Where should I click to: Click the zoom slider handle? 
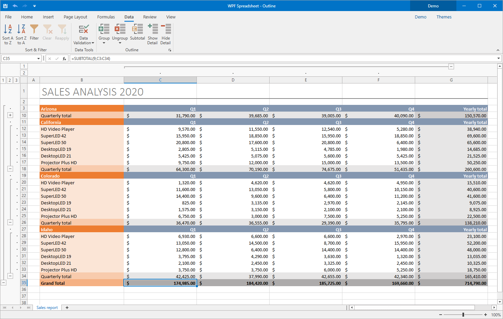click(x=463, y=315)
